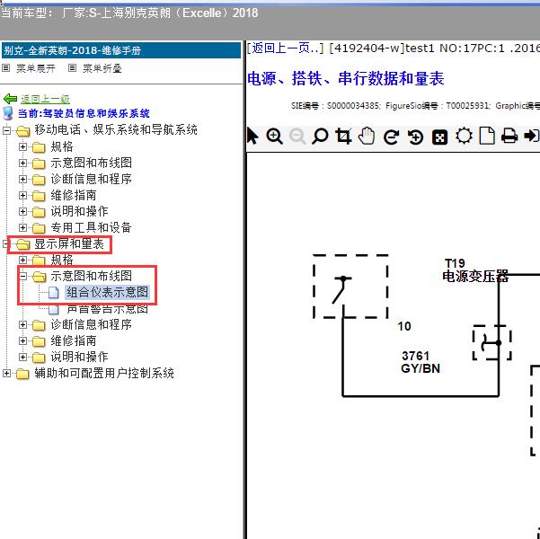Click the export arrow icon after printer
The image size is (540, 539).
click(x=531, y=136)
